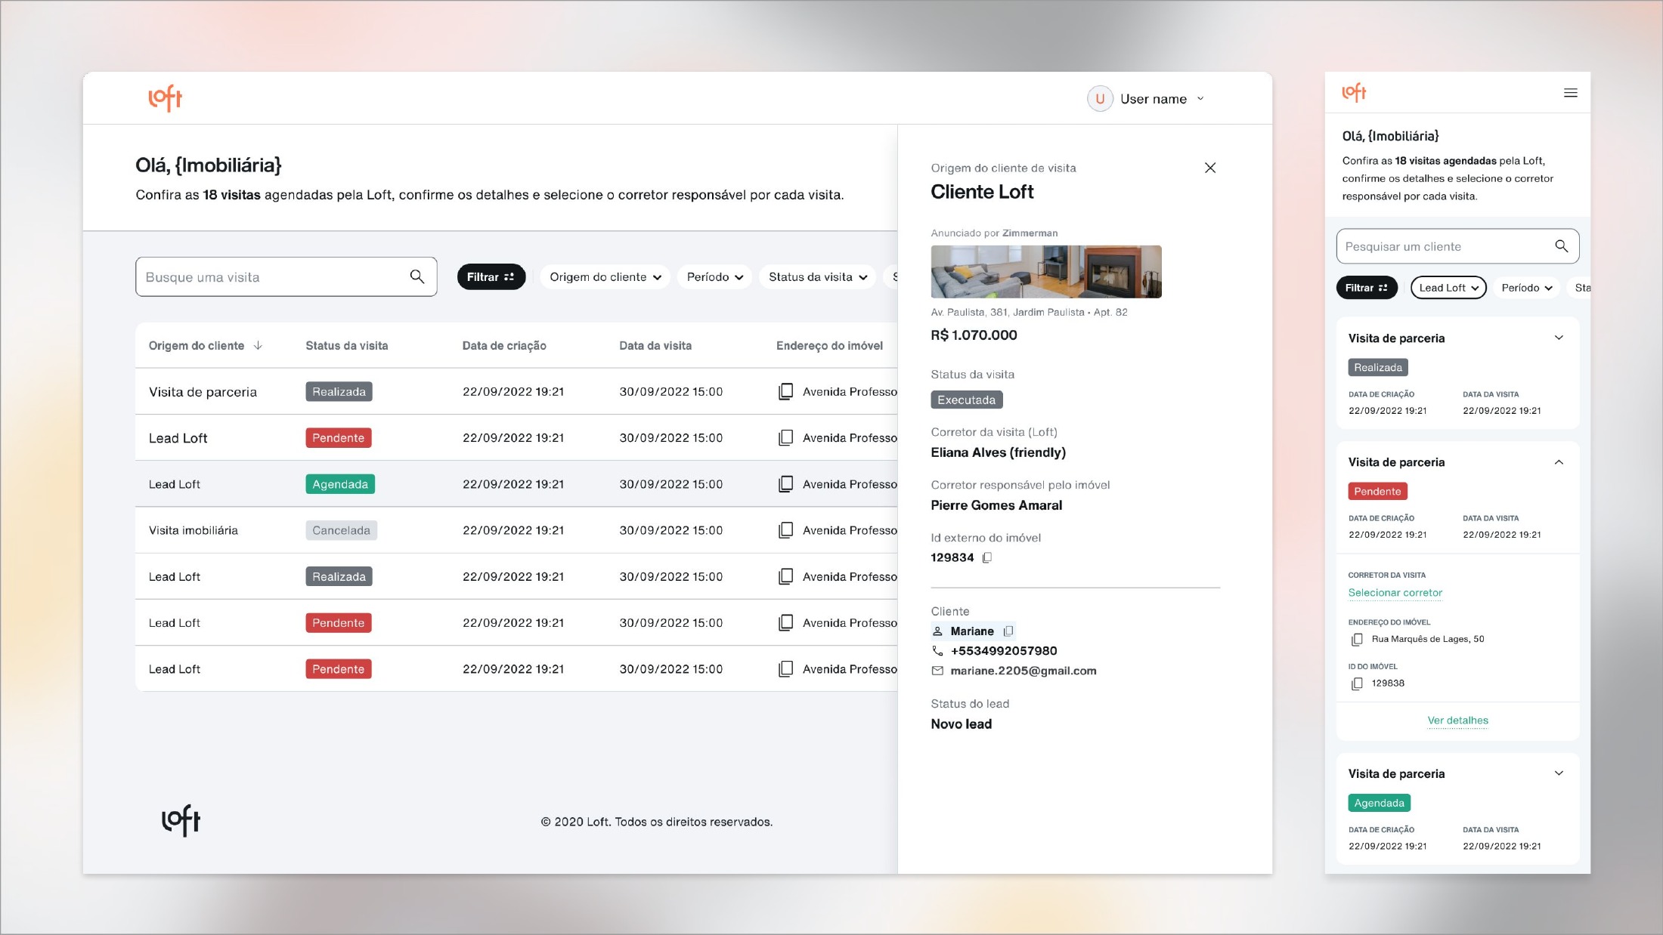Click the Cancelada status badge
The image size is (1663, 935).
point(341,530)
